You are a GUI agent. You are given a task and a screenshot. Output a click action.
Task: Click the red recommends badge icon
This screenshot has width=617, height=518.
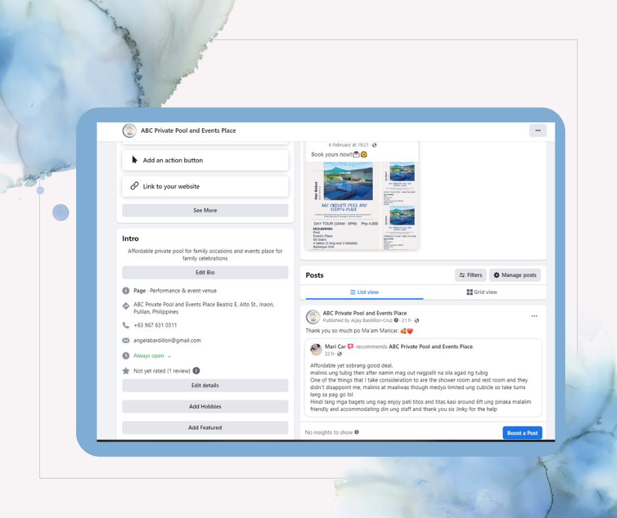[351, 346]
